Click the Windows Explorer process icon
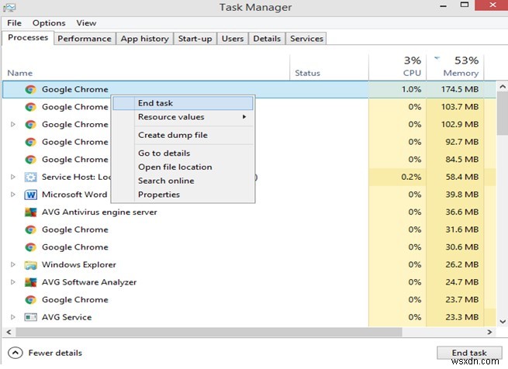This screenshot has width=508, height=369. (30, 265)
